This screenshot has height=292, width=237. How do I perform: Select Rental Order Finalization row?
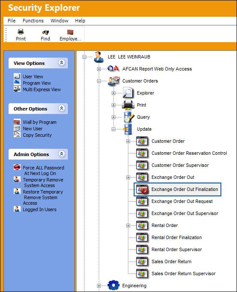[x=176, y=238]
